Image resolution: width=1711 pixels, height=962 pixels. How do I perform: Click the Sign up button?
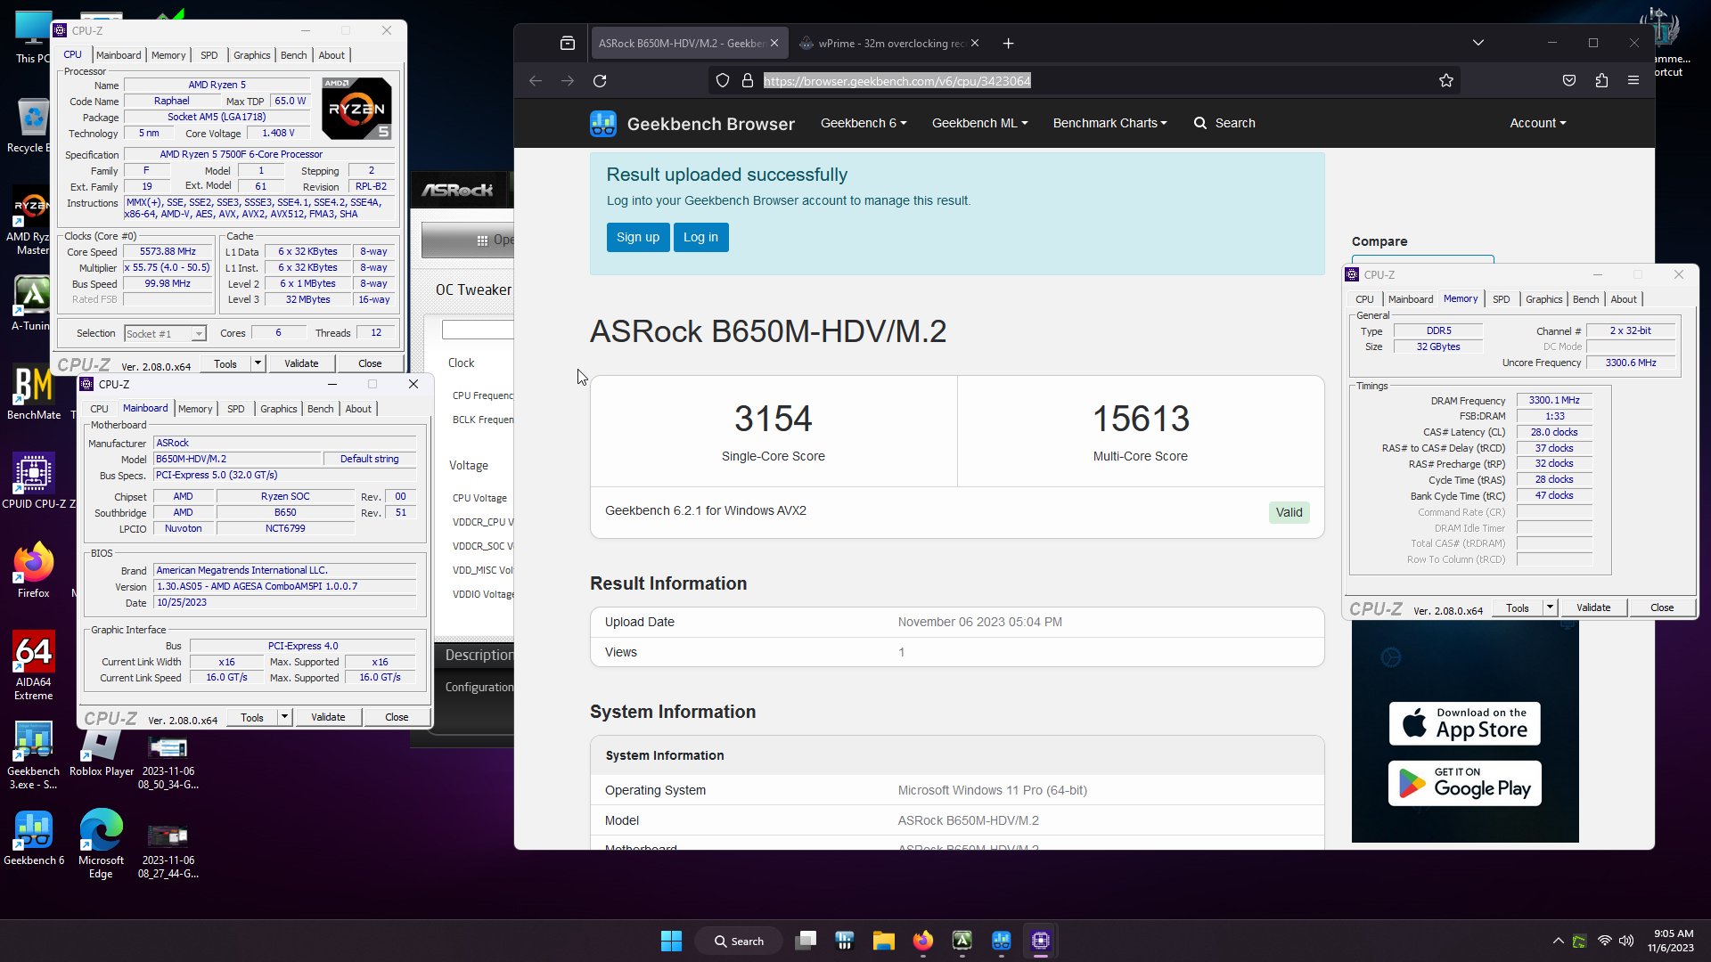[638, 237]
